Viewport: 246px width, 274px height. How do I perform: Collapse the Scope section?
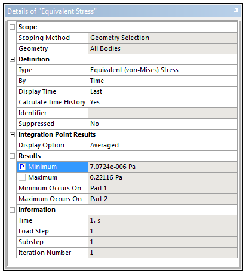(x=13, y=27)
